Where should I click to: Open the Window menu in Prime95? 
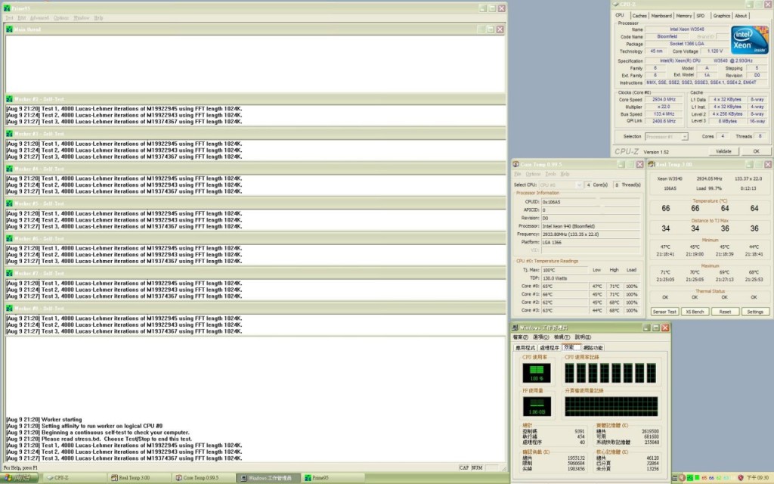82,18
